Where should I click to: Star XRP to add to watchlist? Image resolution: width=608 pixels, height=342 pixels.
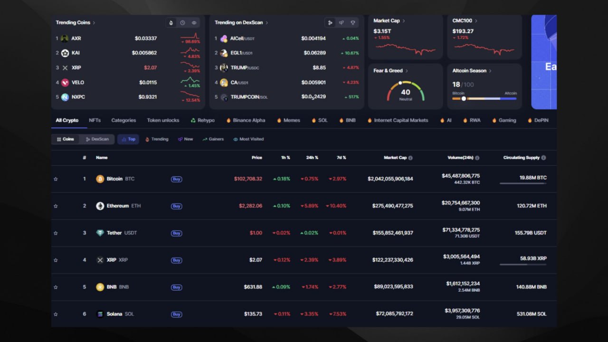(56, 260)
